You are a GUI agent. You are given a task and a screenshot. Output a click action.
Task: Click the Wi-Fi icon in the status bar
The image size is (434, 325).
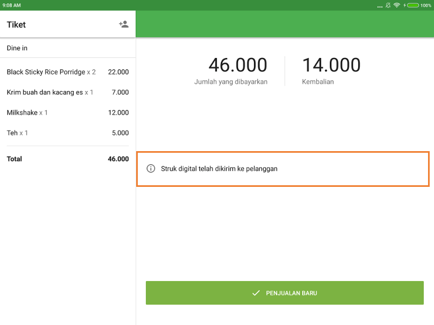397,5
